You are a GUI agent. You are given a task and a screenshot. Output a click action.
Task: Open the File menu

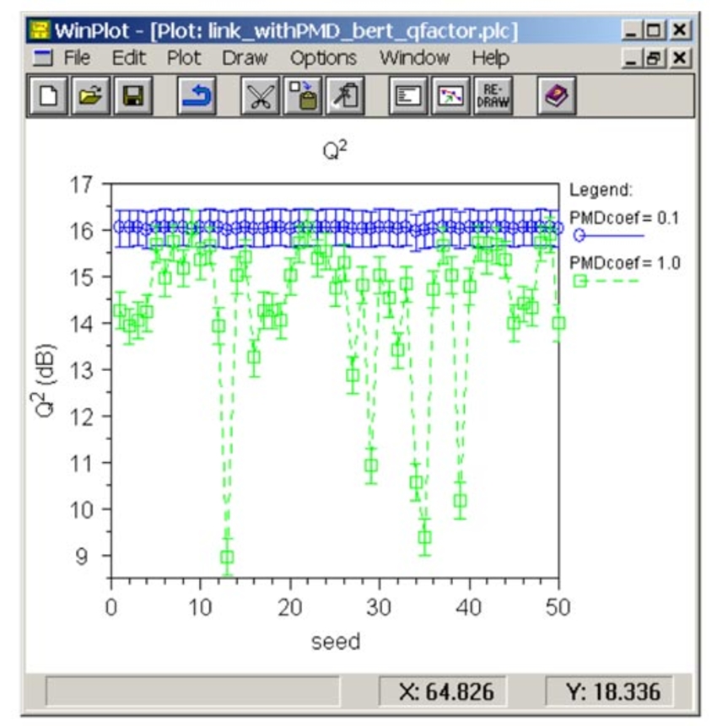[78, 58]
